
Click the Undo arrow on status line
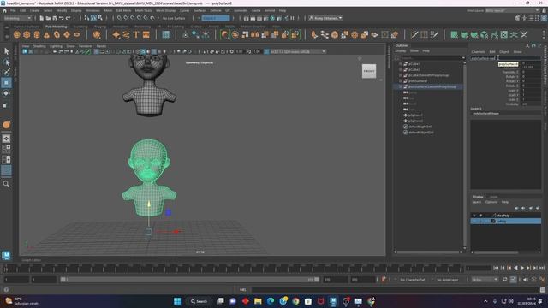click(x=62, y=18)
